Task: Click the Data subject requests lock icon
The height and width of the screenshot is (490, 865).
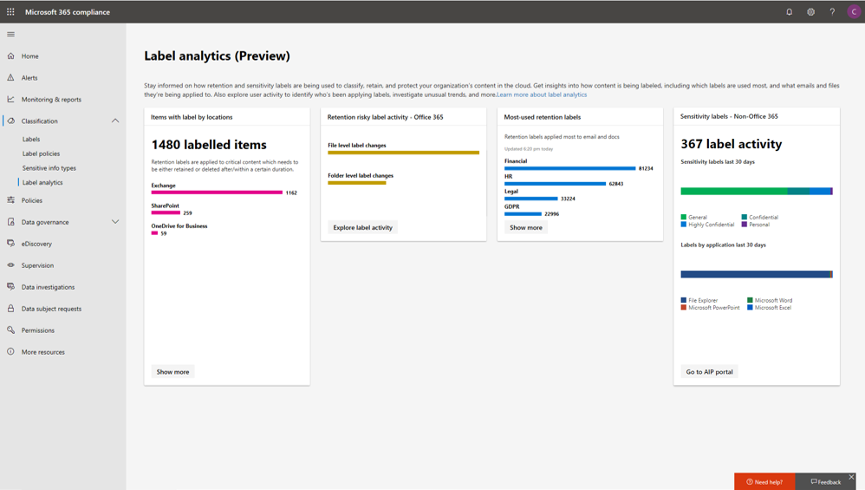Action: [x=10, y=309]
